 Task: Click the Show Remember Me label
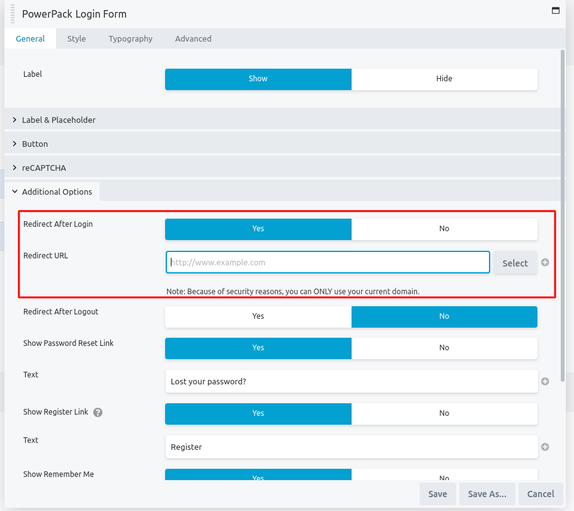[x=59, y=474]
